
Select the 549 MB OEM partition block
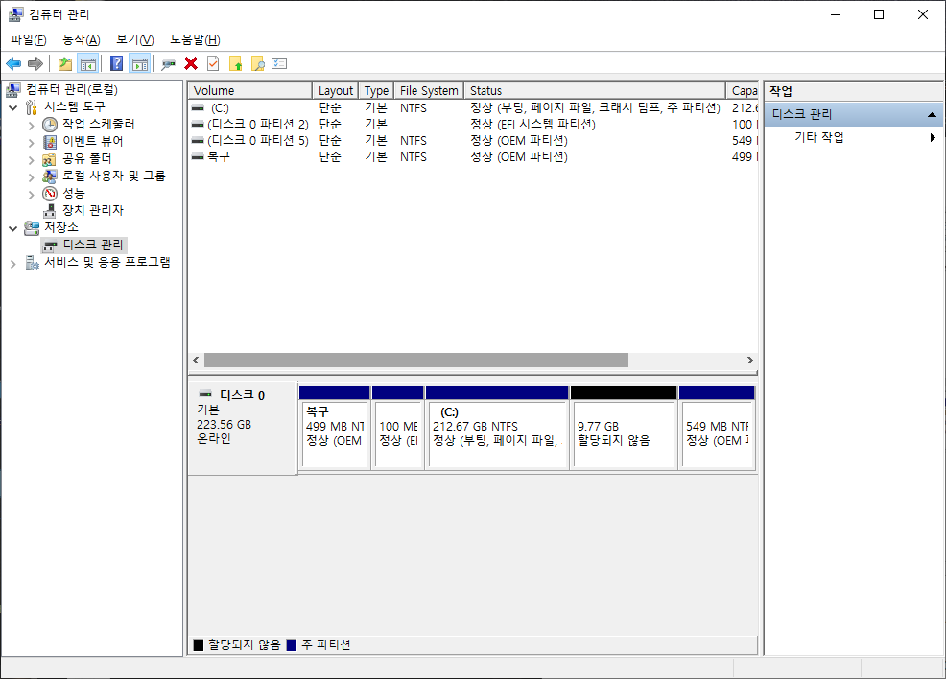coord(718,428)
